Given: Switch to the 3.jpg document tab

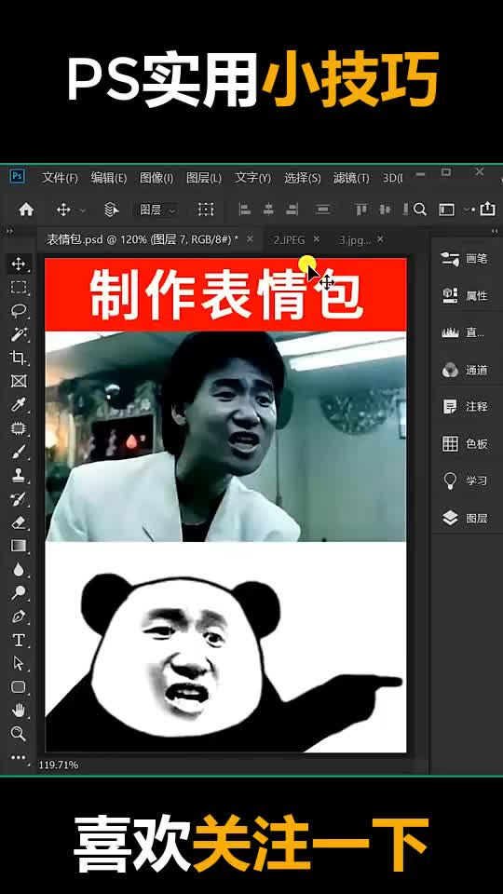Looking at the screenshot, I should tap(355, 239).
